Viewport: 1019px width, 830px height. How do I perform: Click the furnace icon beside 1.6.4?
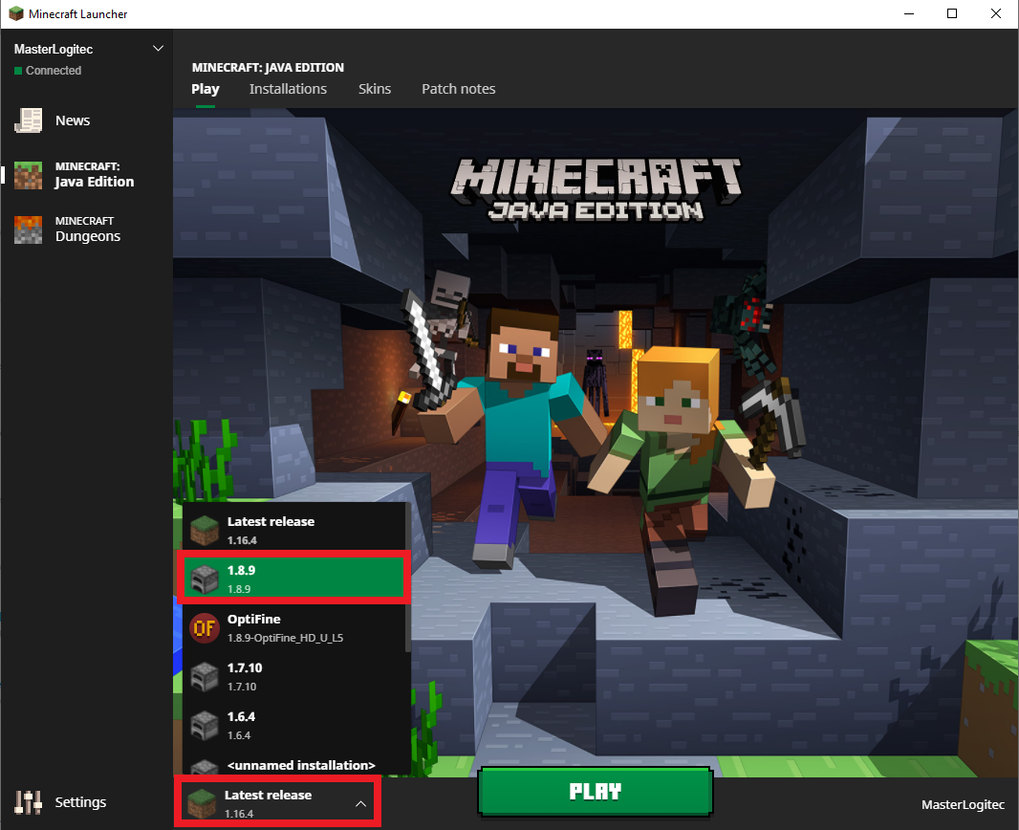click(x=204, y=726)
